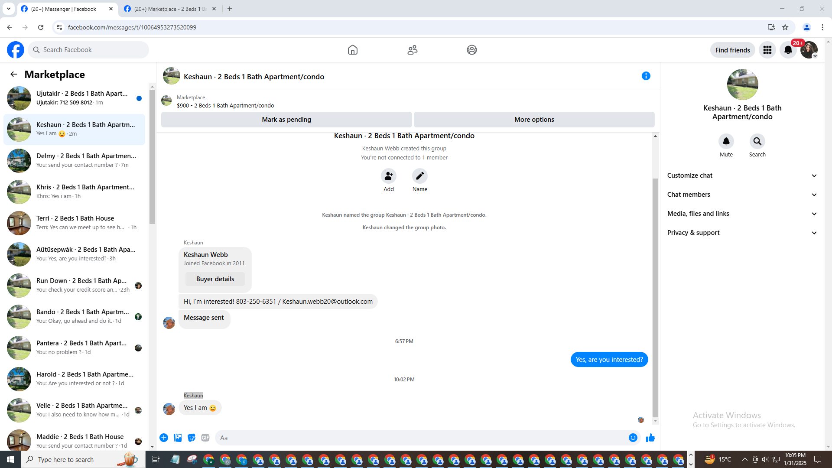Click the Yes, are you interested? message
This screenshot has width=832, height=468.
point(609,360)
